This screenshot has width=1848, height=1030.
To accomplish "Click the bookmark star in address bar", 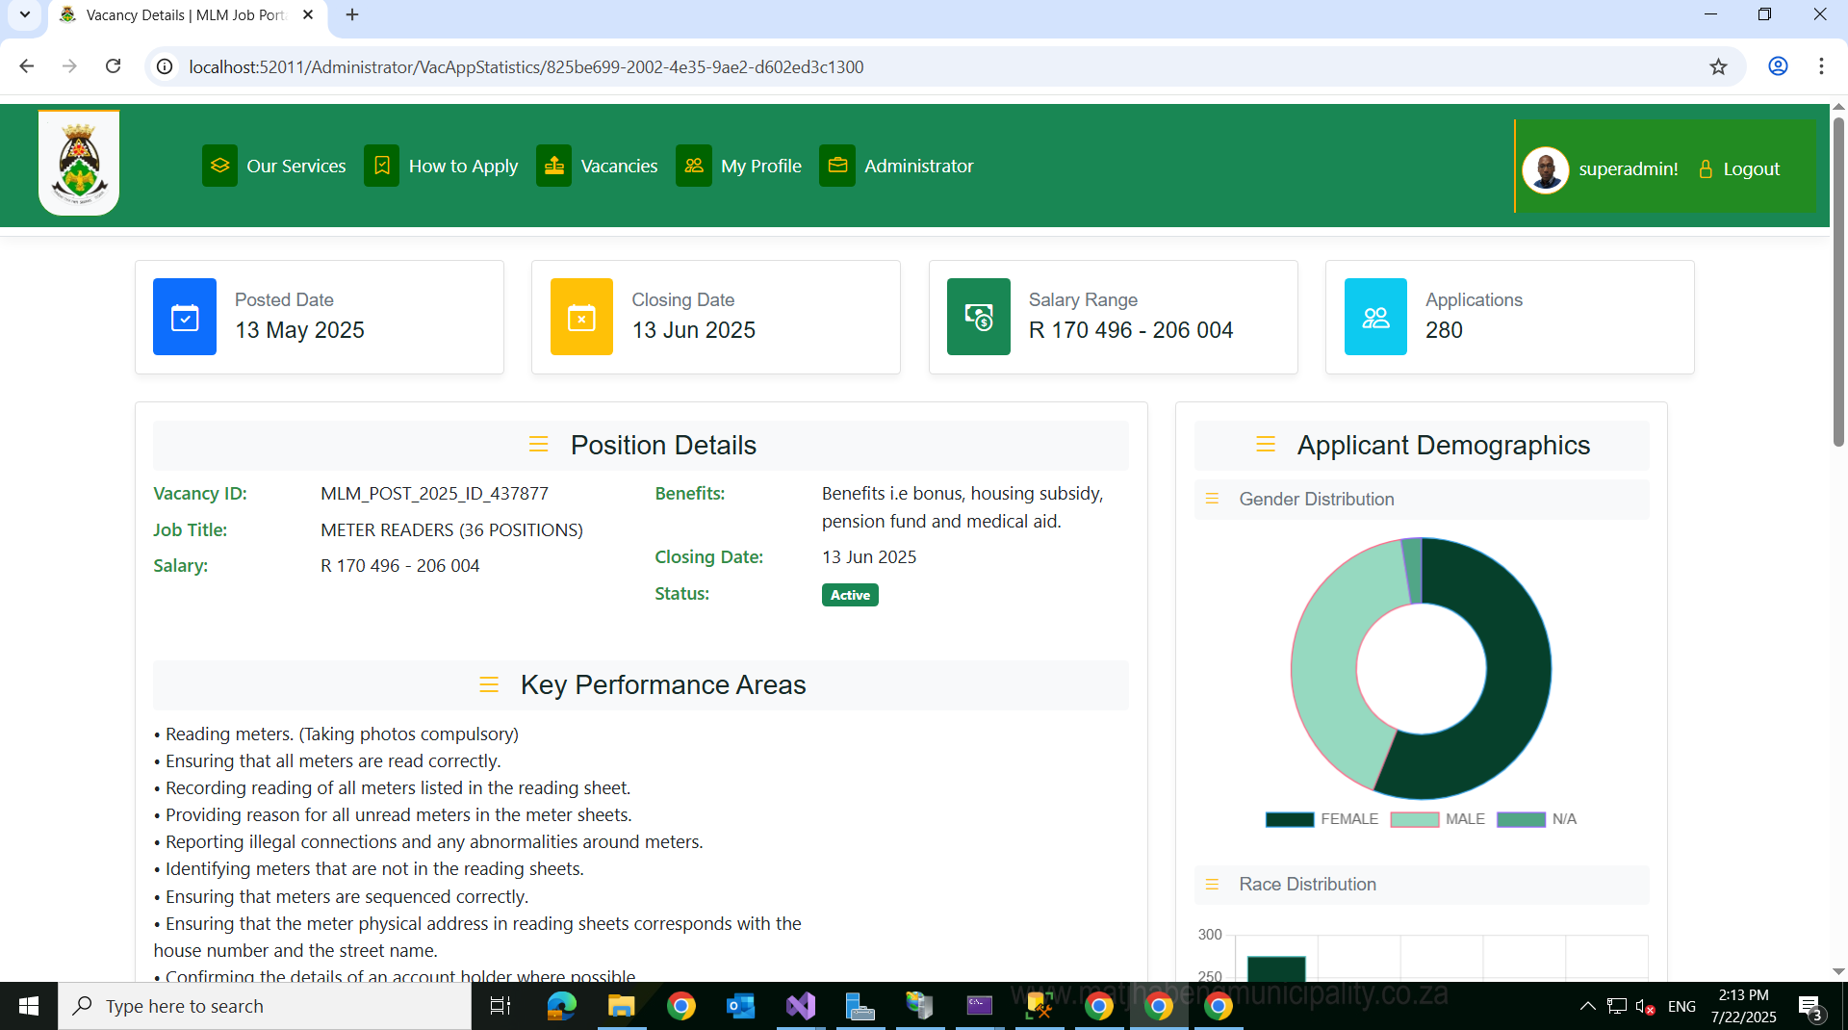I will [x=1718, y=66].
